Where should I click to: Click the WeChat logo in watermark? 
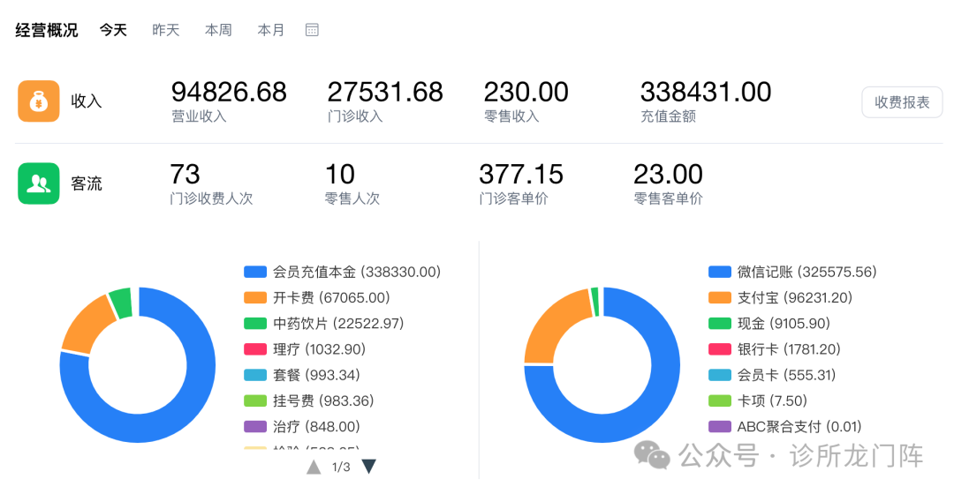[652, 455]
